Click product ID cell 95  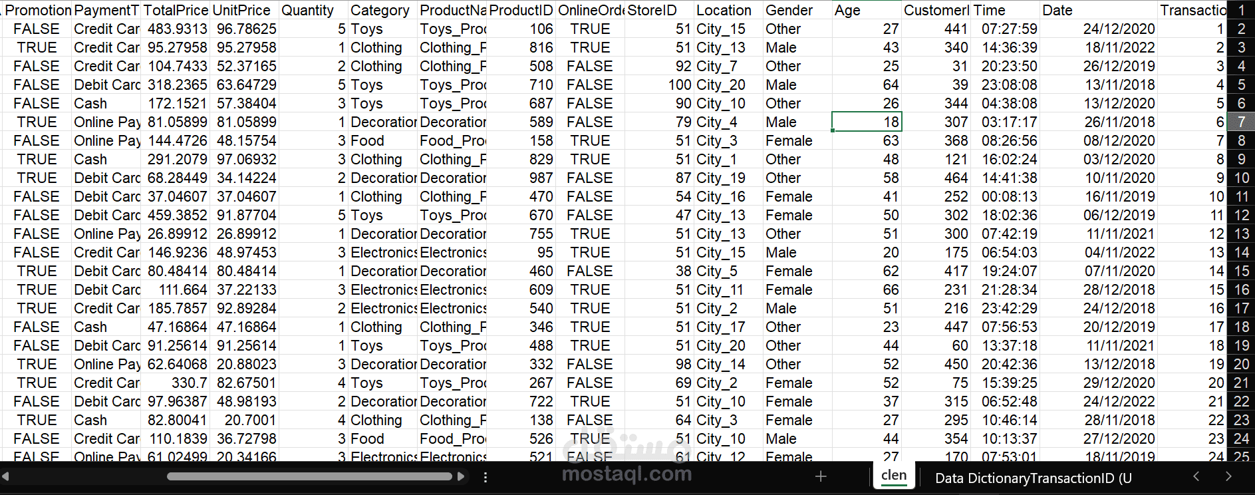point(521,253)
